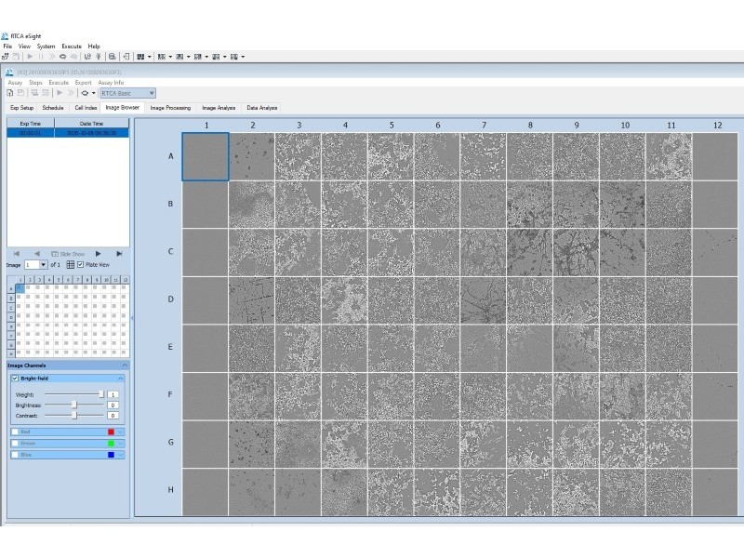Open the Help menu
This screenshot has width=744, height=558.
(94, 46)
